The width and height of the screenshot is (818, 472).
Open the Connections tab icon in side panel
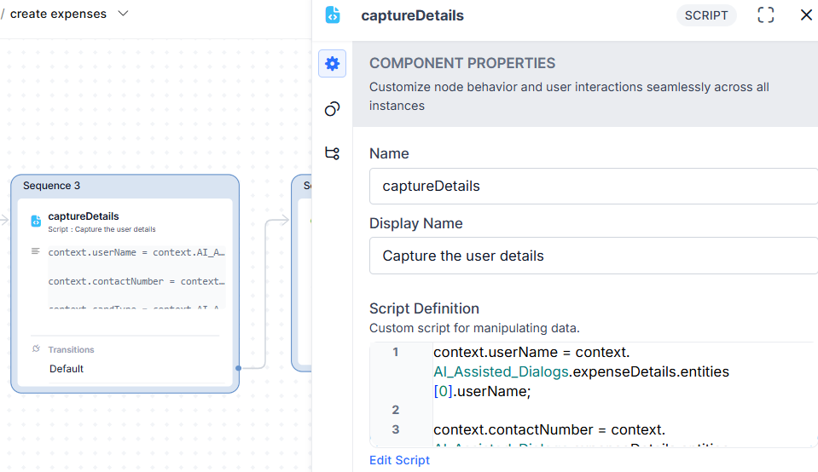coord(332,109)
